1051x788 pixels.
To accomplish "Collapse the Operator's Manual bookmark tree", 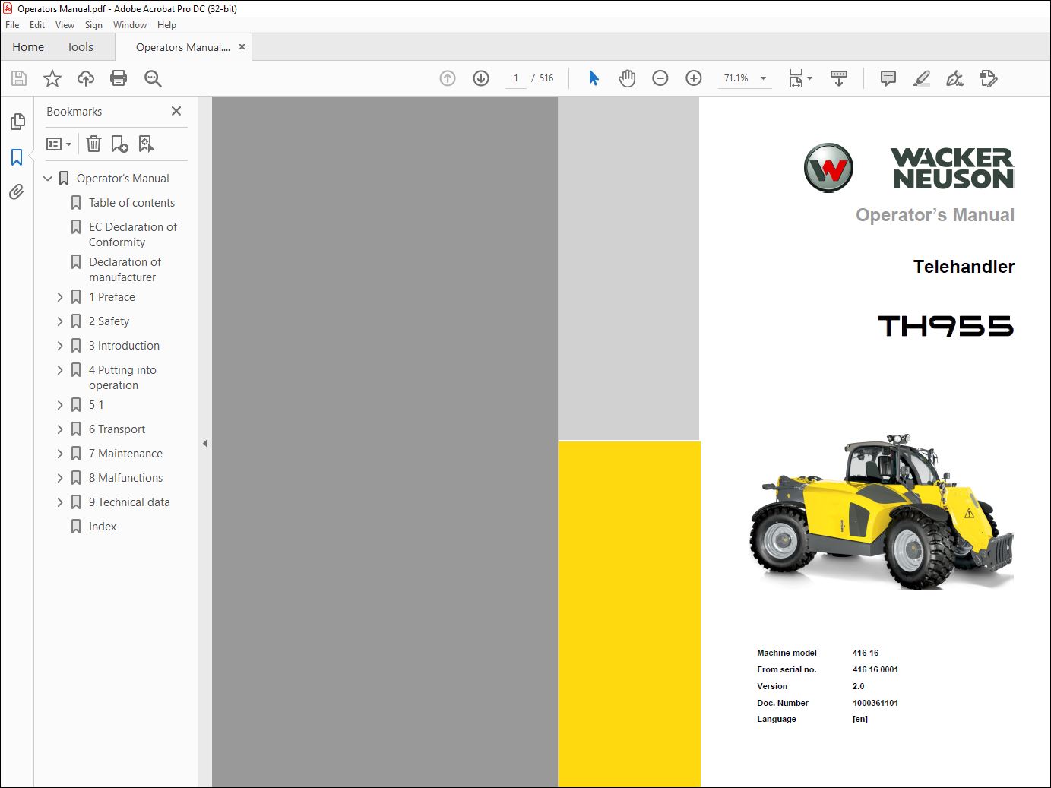I will pyautogui.click(x=48, y=179).
